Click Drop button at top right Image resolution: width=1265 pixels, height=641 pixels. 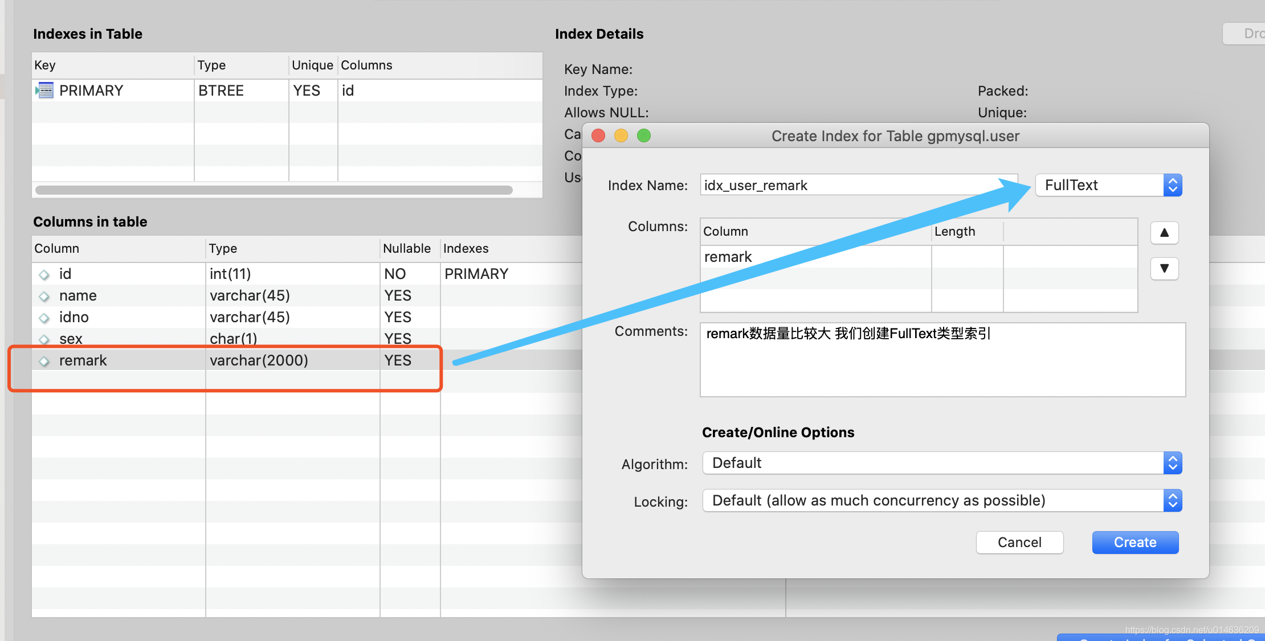coord(1244,34)
